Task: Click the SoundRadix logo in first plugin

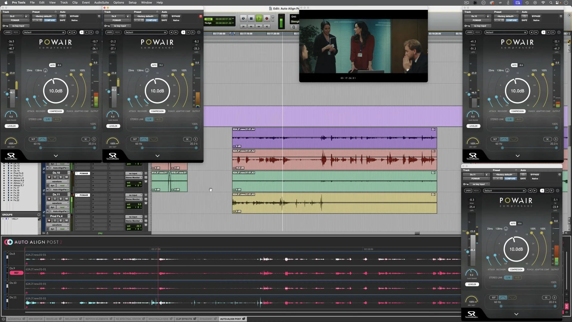Action: tap(11, 156)
